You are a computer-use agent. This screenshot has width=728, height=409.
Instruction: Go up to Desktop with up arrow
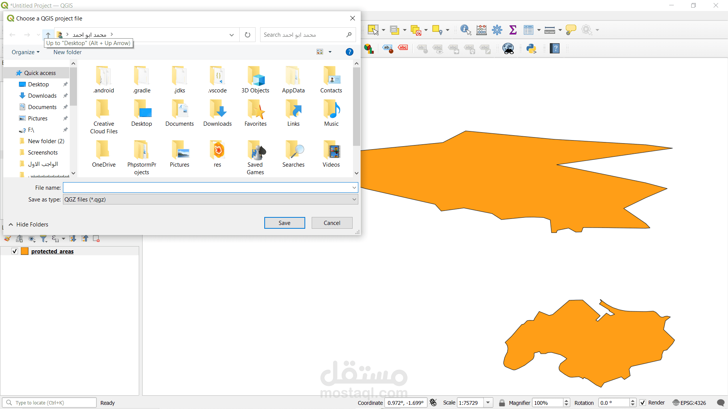click(48, 35)
